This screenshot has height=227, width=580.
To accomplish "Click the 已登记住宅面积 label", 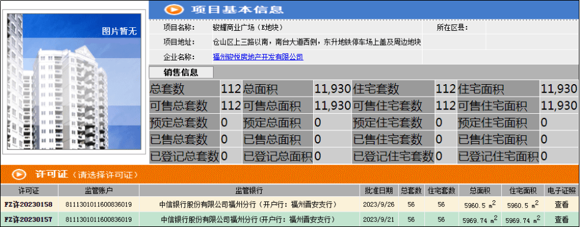I will [498, 156].
